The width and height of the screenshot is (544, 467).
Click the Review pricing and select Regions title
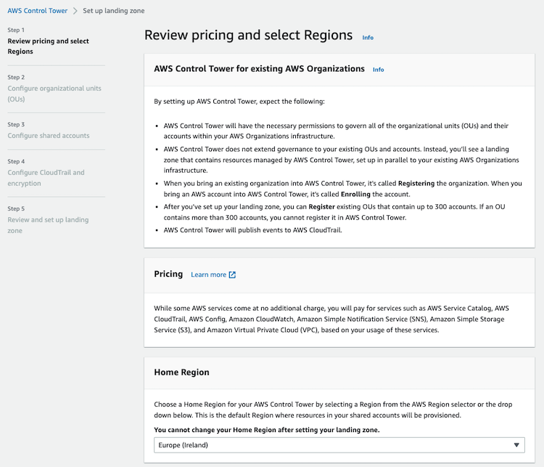[x=248, y=36]
